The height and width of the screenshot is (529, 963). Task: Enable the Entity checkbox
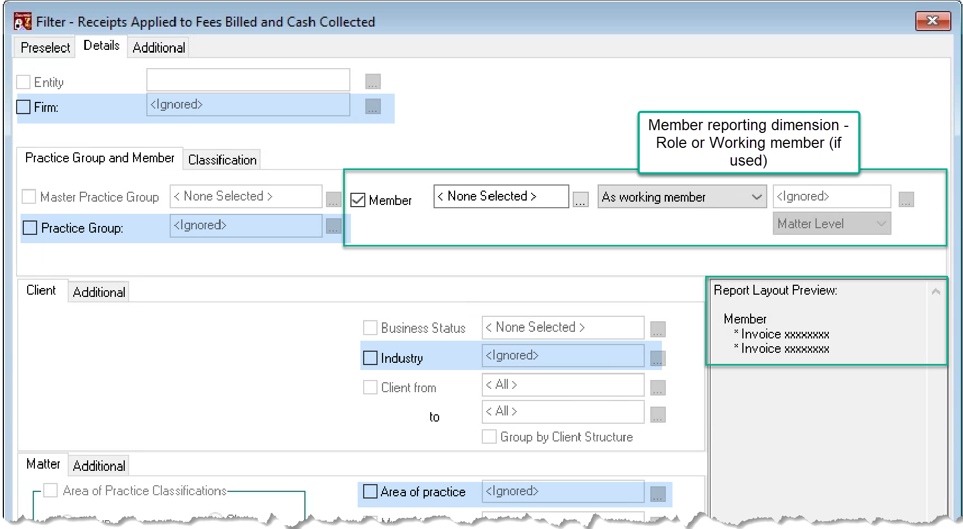pos(23,82)
